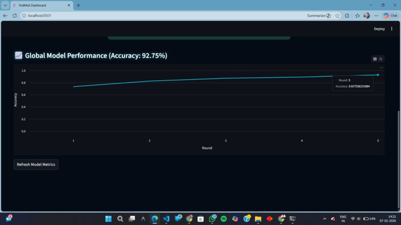The image size is (401, 225).
Task: Click the Round 5 data point on chart
Action: [x=378, y=75]
